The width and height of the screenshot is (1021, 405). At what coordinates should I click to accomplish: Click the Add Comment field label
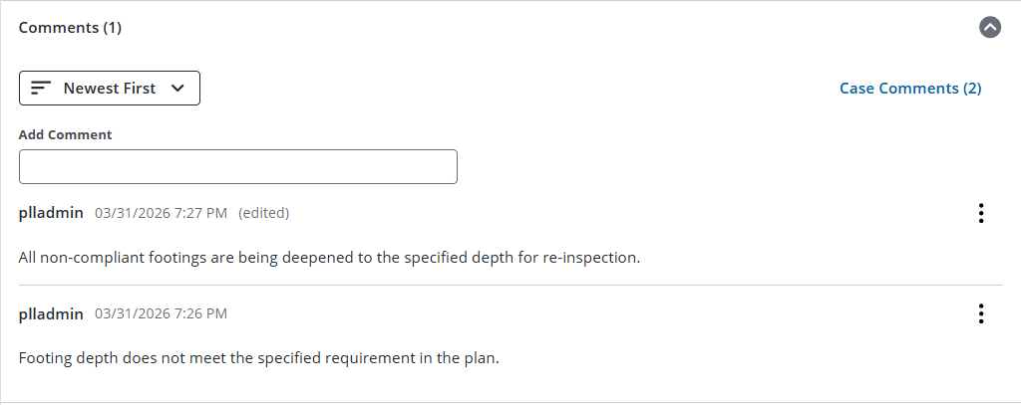[x=65, y=134]
